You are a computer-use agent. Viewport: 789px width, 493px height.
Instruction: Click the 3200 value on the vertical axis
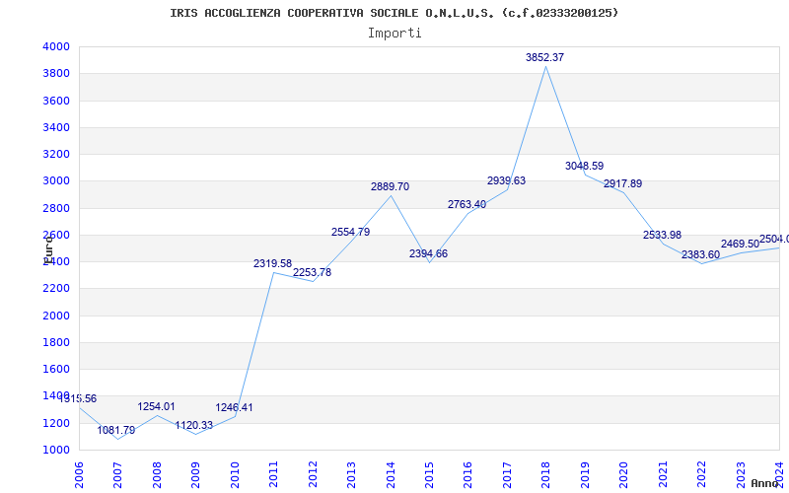pos(56,154)
